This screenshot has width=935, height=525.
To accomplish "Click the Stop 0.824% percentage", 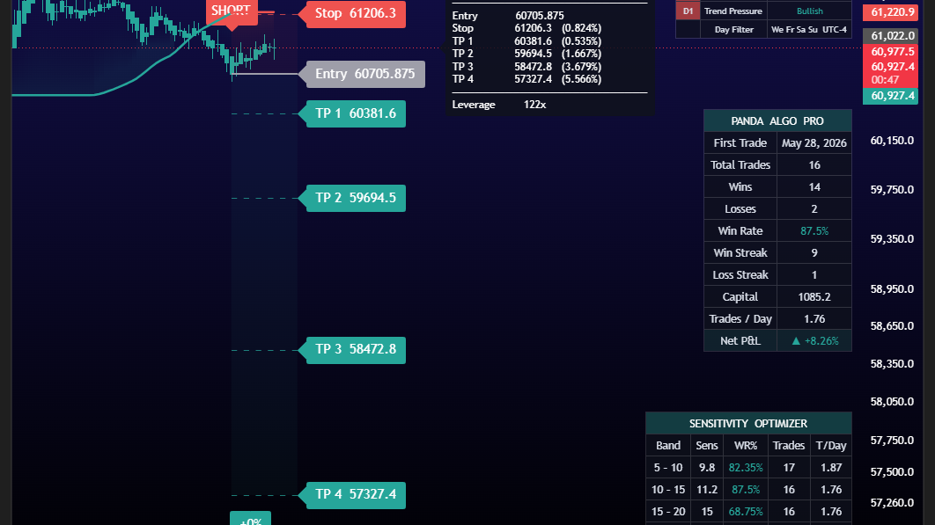I will point(581,28).
